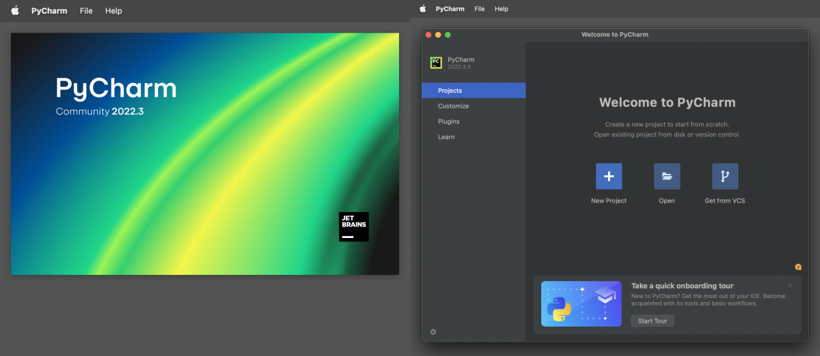
Task: Click the Apple menu in left menu bar
Action: tap(15, 11)
